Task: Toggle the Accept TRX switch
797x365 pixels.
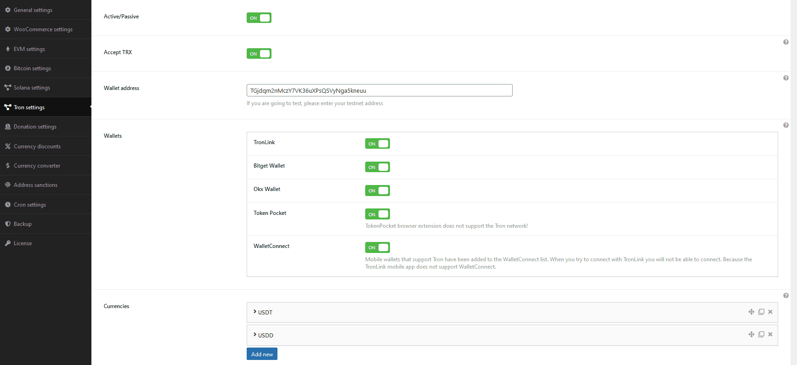Action: [259, 54]
